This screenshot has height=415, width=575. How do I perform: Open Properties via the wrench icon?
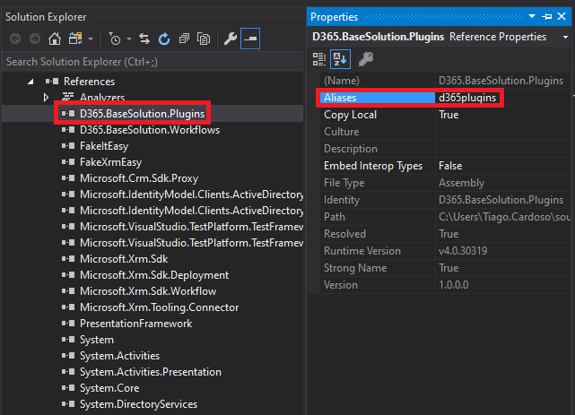(230, 39)
